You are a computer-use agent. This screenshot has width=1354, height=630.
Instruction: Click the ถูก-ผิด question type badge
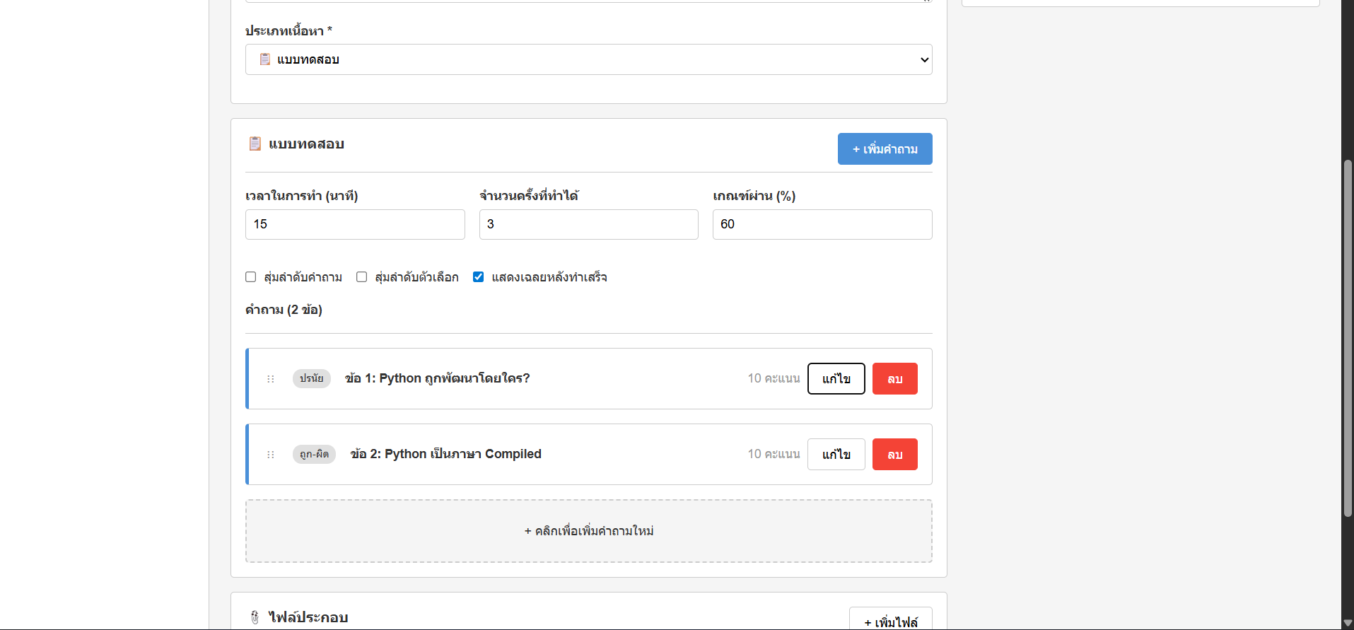tap(314, 454)
